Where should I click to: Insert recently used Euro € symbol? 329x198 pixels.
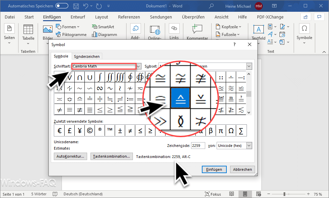[x=60, y=131]
